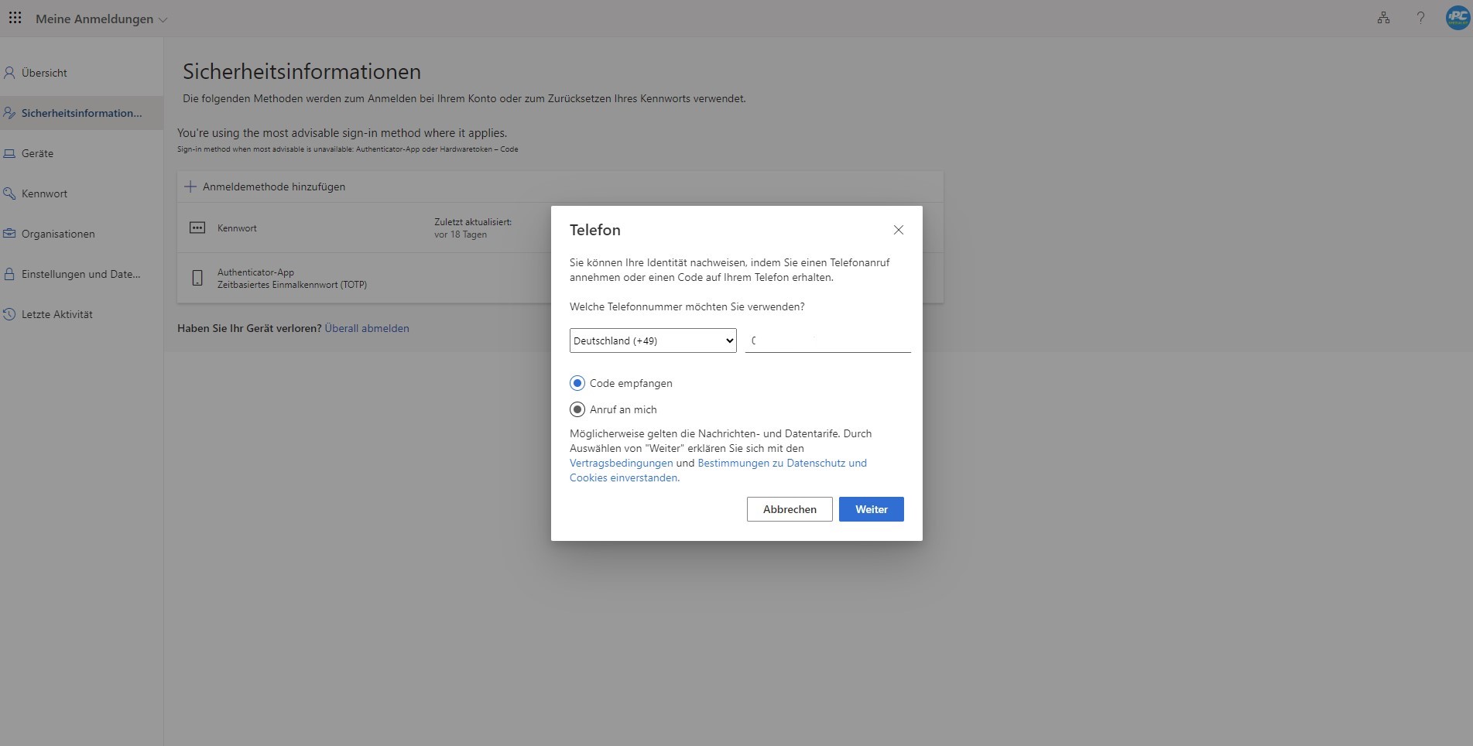1473x746 pixels.
Task: Open the help question mark icon
Action: coord(1420,18)
